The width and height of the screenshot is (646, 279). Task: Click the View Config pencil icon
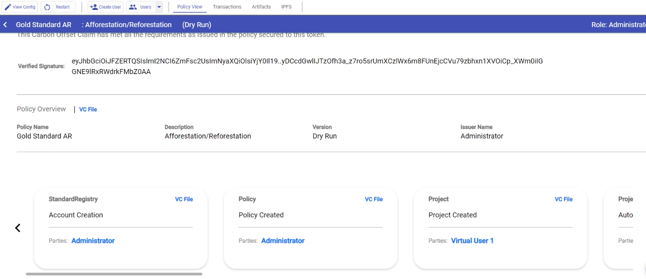point(8,7)
